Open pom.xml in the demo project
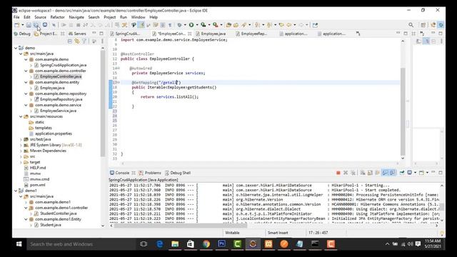Screen dimensions: 457x257 tap(37, 185)
